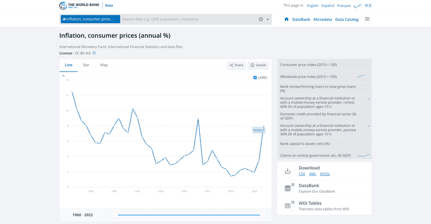Open the DataBank database icon
Screen dimensions: 431x224
click(288, 188)
